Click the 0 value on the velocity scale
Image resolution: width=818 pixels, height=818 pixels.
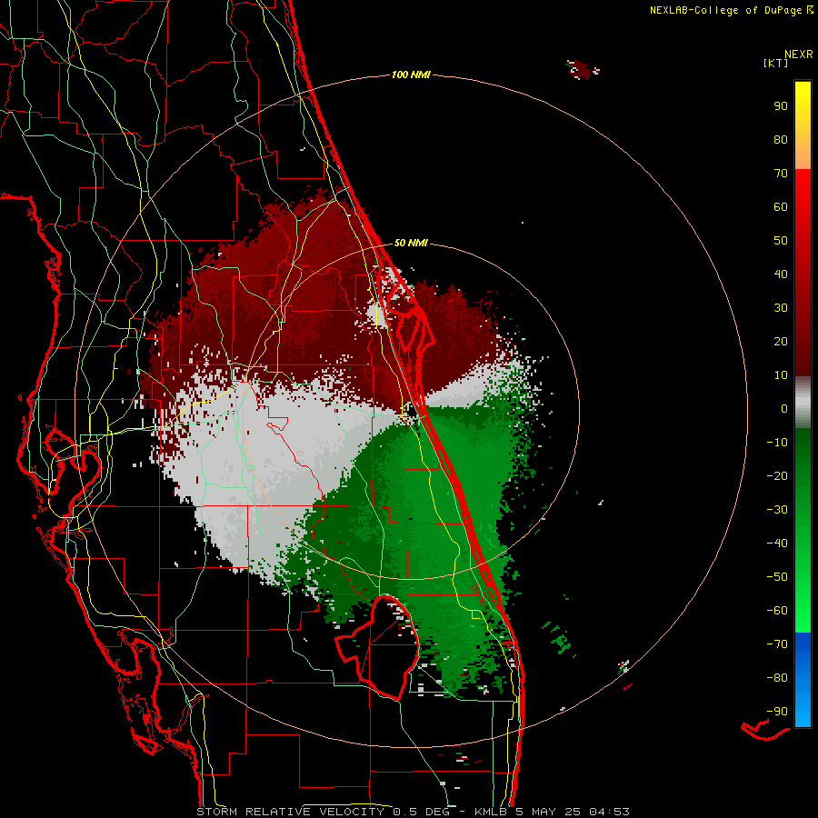coord(784,408)
